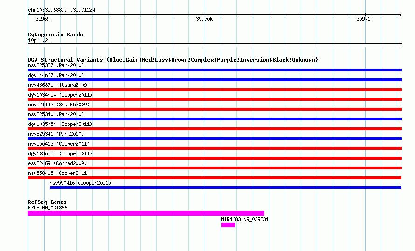Click the left arrow end of the ruler
Image resolution: width=415 pixels, height=251 pixels.
tap(29, 14)
